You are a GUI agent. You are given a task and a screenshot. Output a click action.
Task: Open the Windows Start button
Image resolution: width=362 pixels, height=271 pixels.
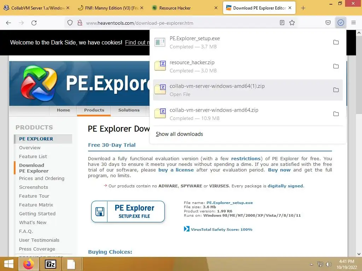pyautogui.click(x=9, y=264)
